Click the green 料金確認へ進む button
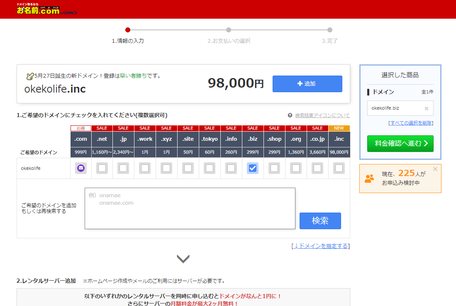Screen dimensions: 456x306 coord(400,144)
